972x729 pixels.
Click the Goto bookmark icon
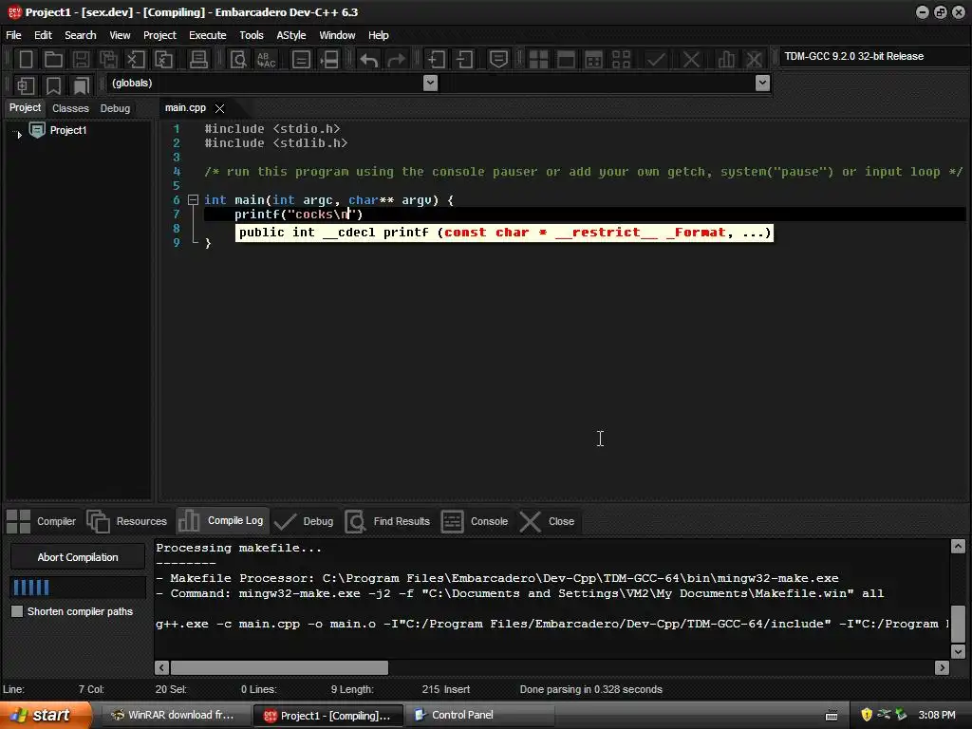pyautogui.click(x=82, y=84)
